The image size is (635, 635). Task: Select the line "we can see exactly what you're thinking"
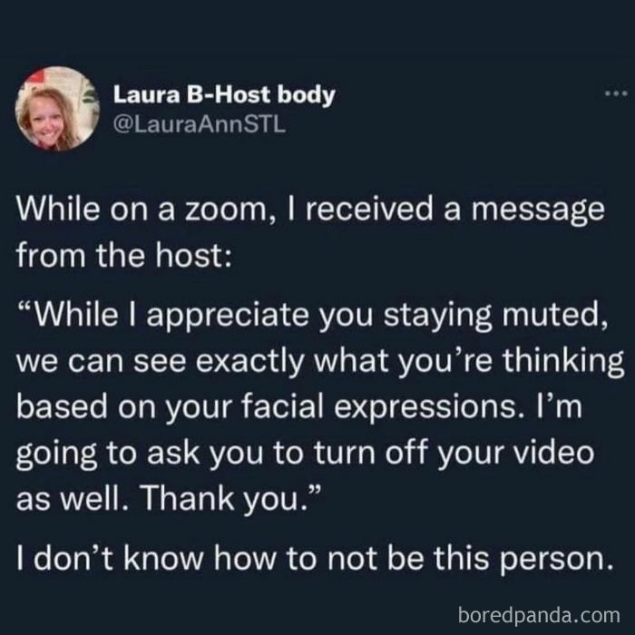tap(320, 362)
